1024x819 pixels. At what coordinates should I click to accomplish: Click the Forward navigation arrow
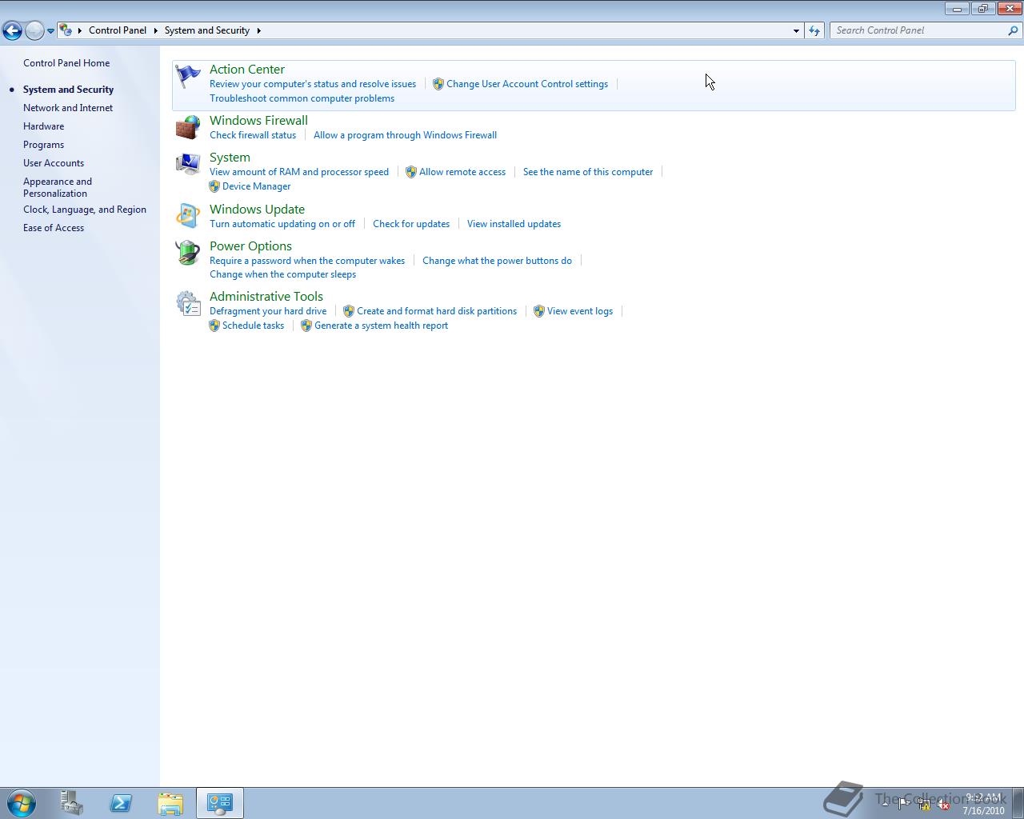pyautogui.click(x=34, y=30)
